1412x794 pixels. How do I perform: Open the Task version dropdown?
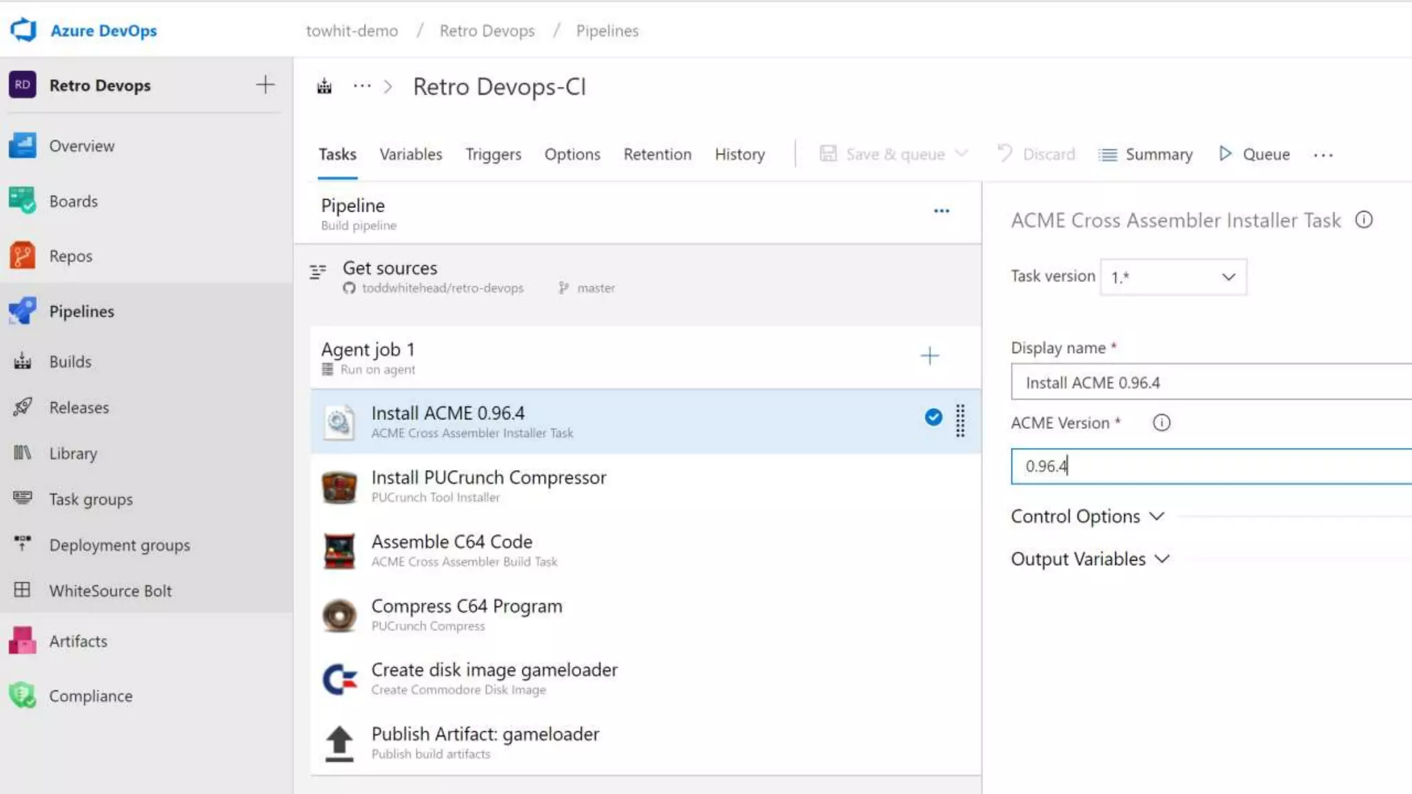pyautogui.click(x=1173, y=277)
